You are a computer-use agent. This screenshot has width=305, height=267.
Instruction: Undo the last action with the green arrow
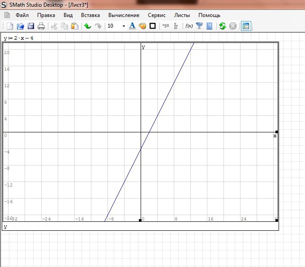point(88,26)
